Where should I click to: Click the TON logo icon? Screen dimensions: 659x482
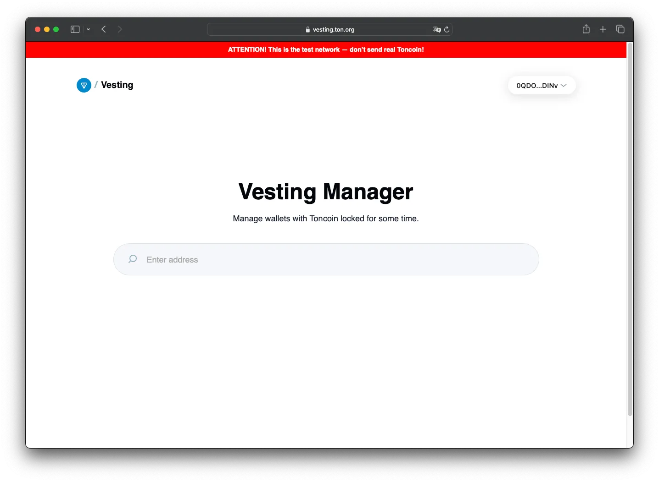[84, 85]
